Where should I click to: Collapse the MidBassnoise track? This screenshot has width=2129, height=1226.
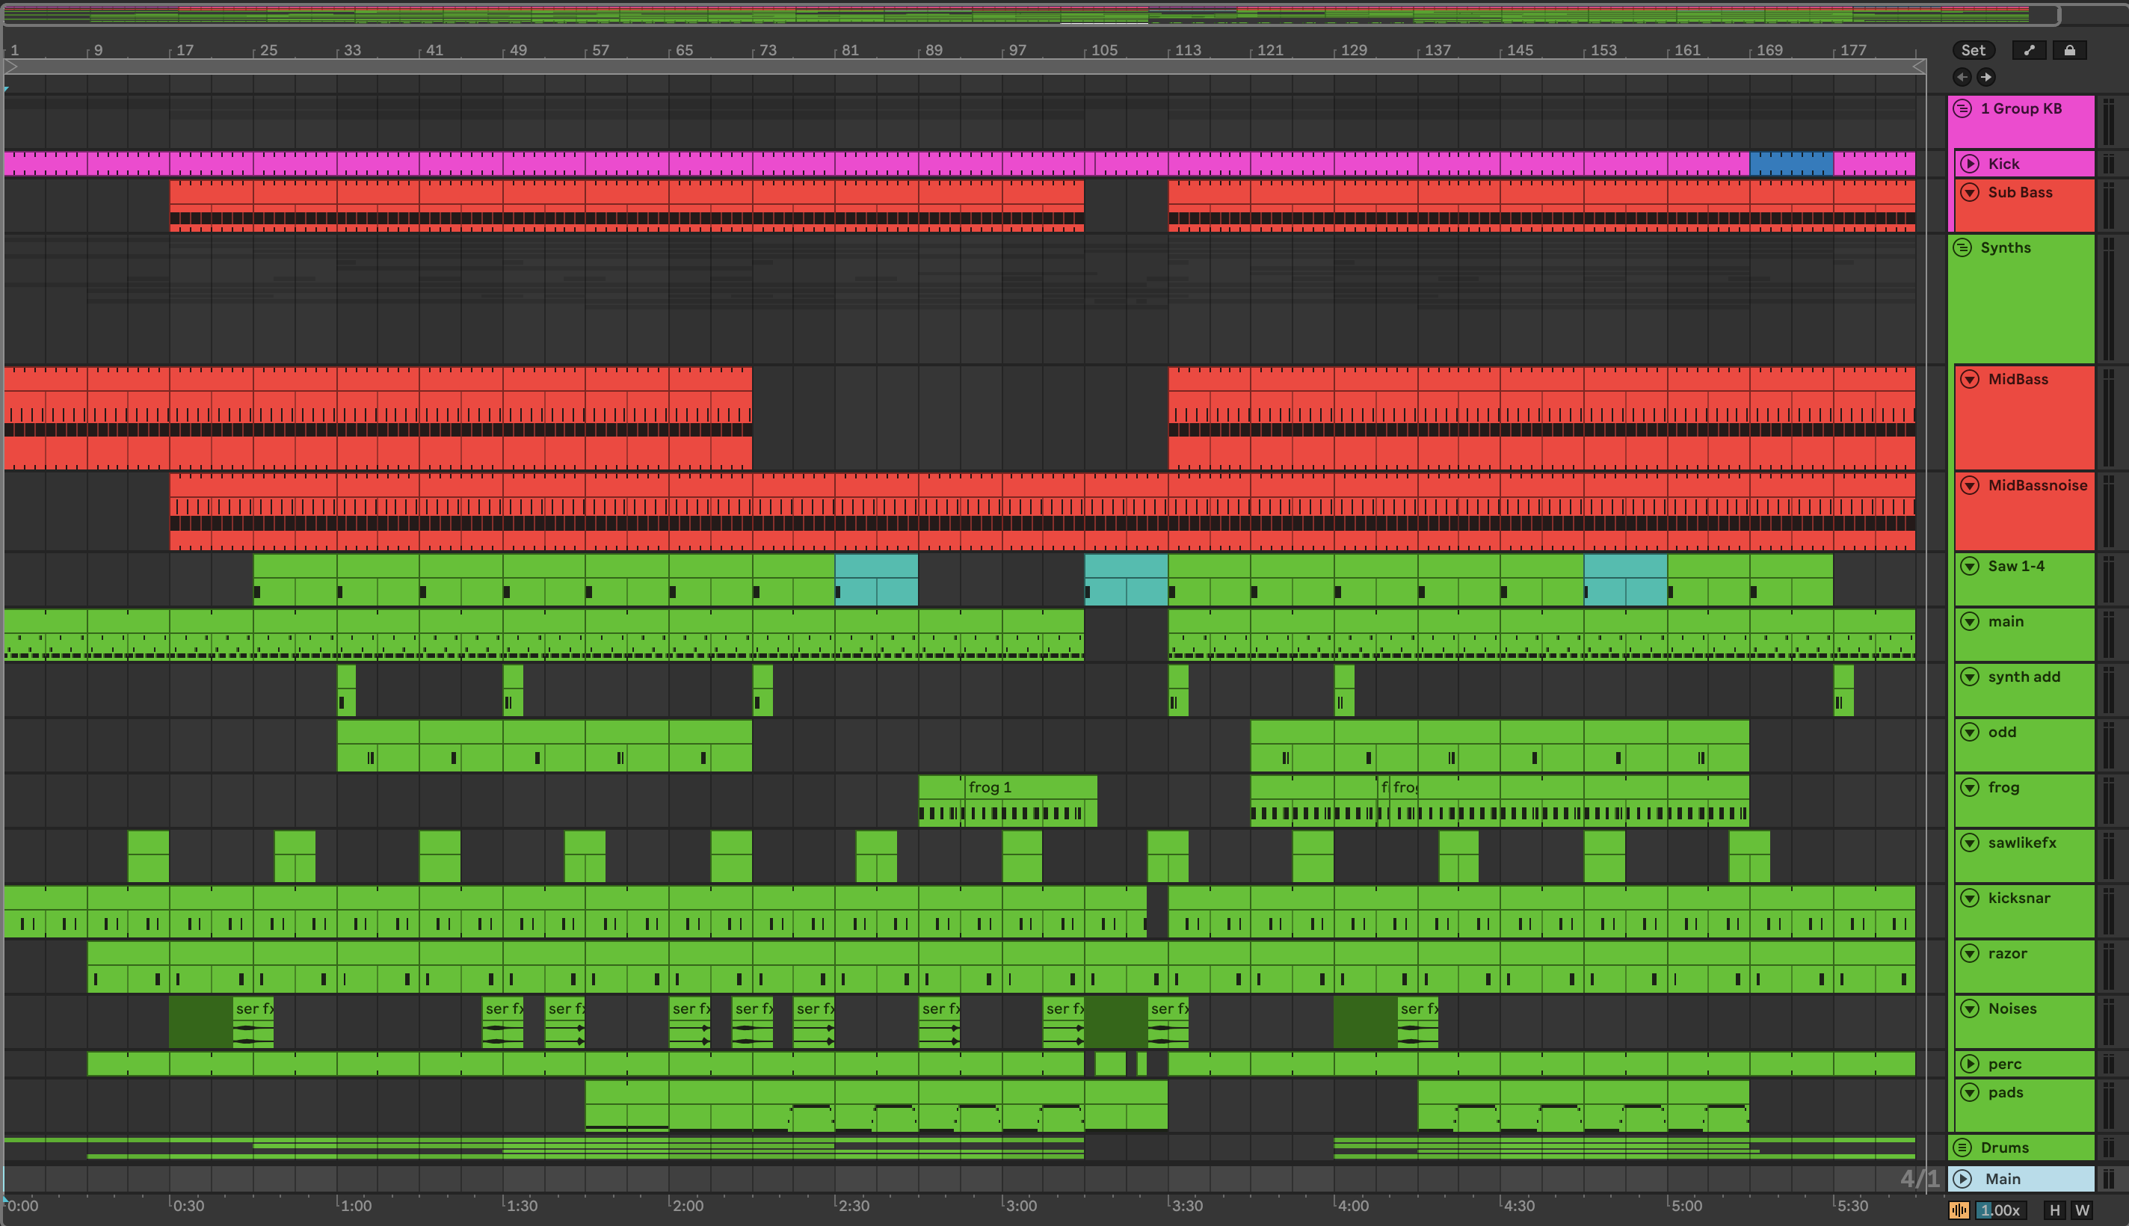tap(1970, 486)
